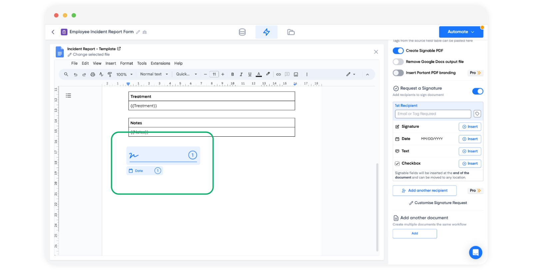Open the chat support bubble
The width and height of the screenshot is (533, 270).
[x=475, y=252]
